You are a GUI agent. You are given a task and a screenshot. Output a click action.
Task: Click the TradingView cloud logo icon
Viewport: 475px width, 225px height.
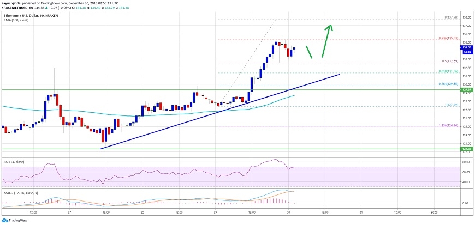[5, 220]
